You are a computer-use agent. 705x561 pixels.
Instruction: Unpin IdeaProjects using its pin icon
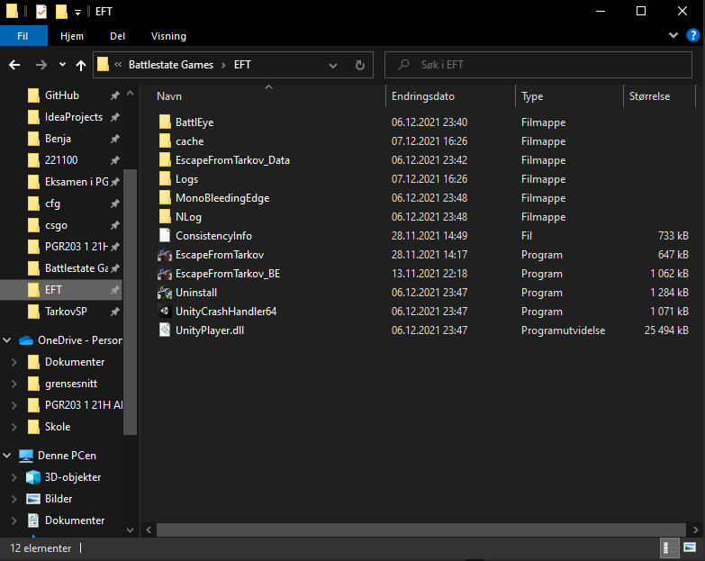tap(115, 117)
